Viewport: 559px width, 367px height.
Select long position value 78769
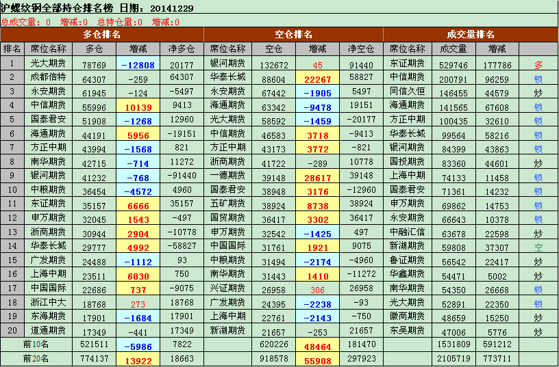94,65
